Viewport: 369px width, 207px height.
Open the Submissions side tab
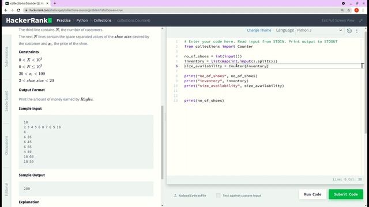[6, 57]
